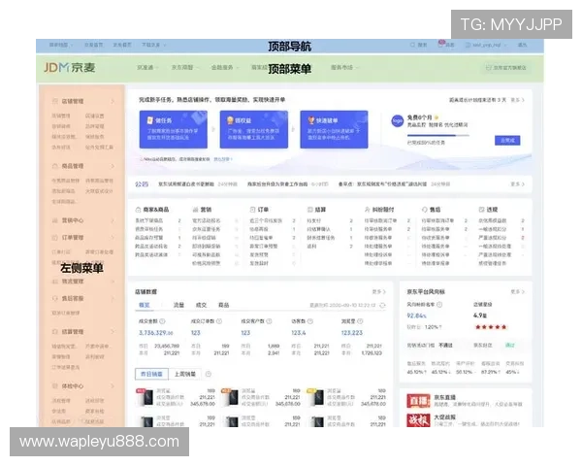Click the help icon beside 成交金额
582x466 pixels.
tap(162, 321)
